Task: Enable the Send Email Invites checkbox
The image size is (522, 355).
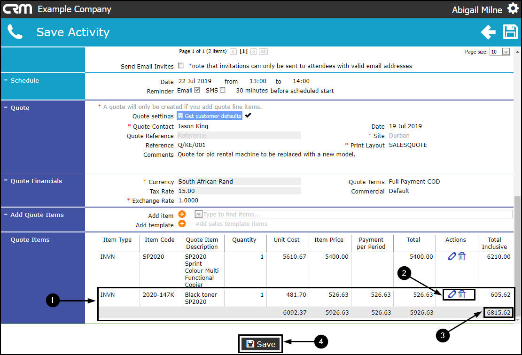Action: [x=181, y=66]
